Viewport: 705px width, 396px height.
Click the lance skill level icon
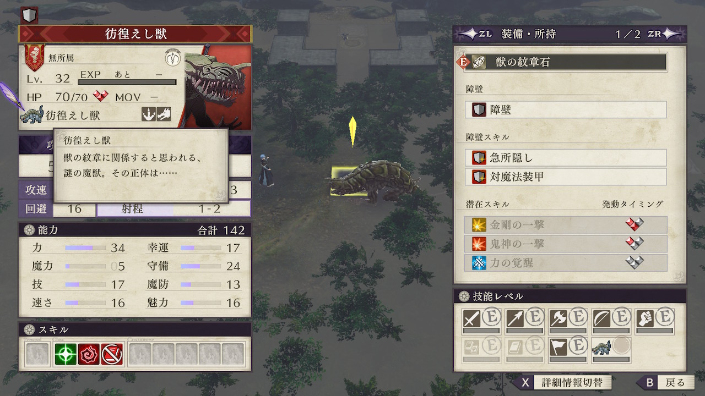(x=515, y=318)
